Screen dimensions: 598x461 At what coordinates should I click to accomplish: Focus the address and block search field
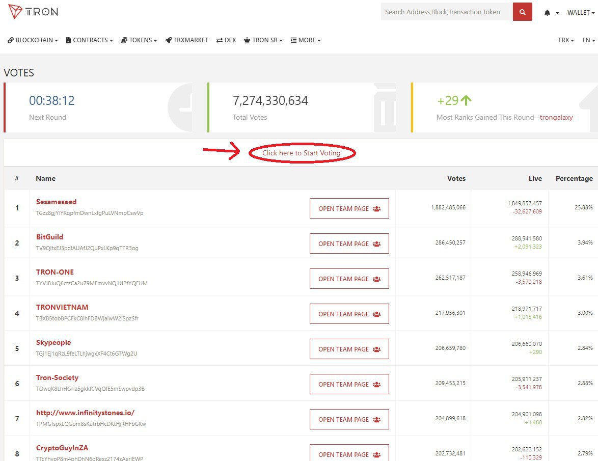pyautogui.click(x=446, y=12)
